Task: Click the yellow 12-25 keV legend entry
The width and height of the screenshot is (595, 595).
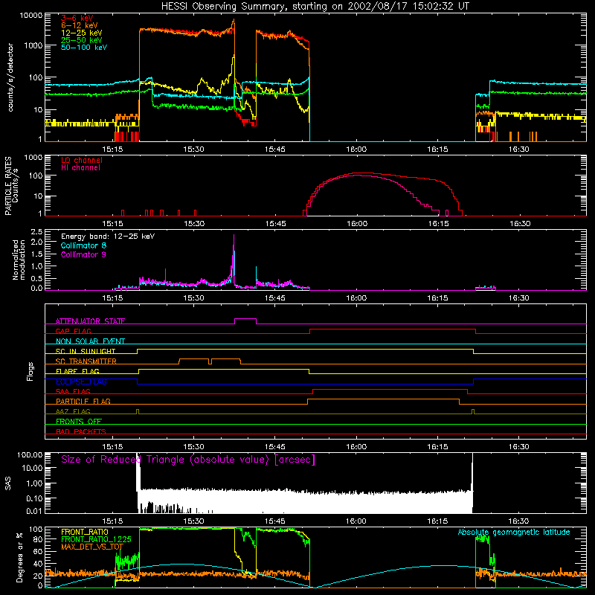Action: [82, 33]
